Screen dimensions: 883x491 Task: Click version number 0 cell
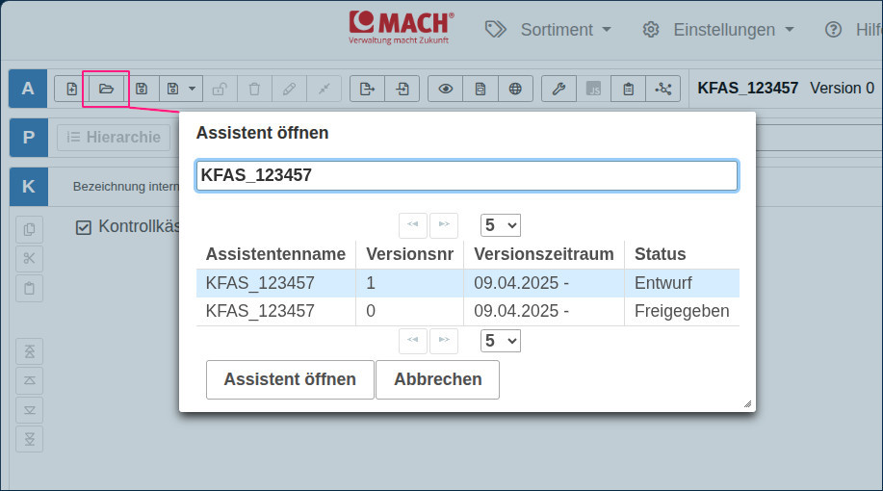[x=409, y=311]
